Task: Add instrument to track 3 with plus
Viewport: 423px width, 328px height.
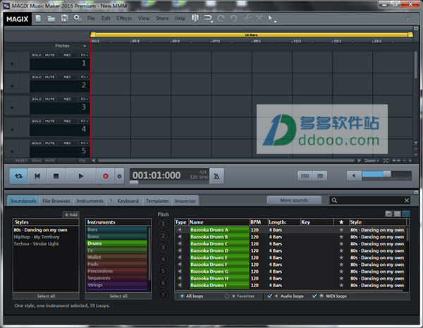Action: tap(12, 108)
